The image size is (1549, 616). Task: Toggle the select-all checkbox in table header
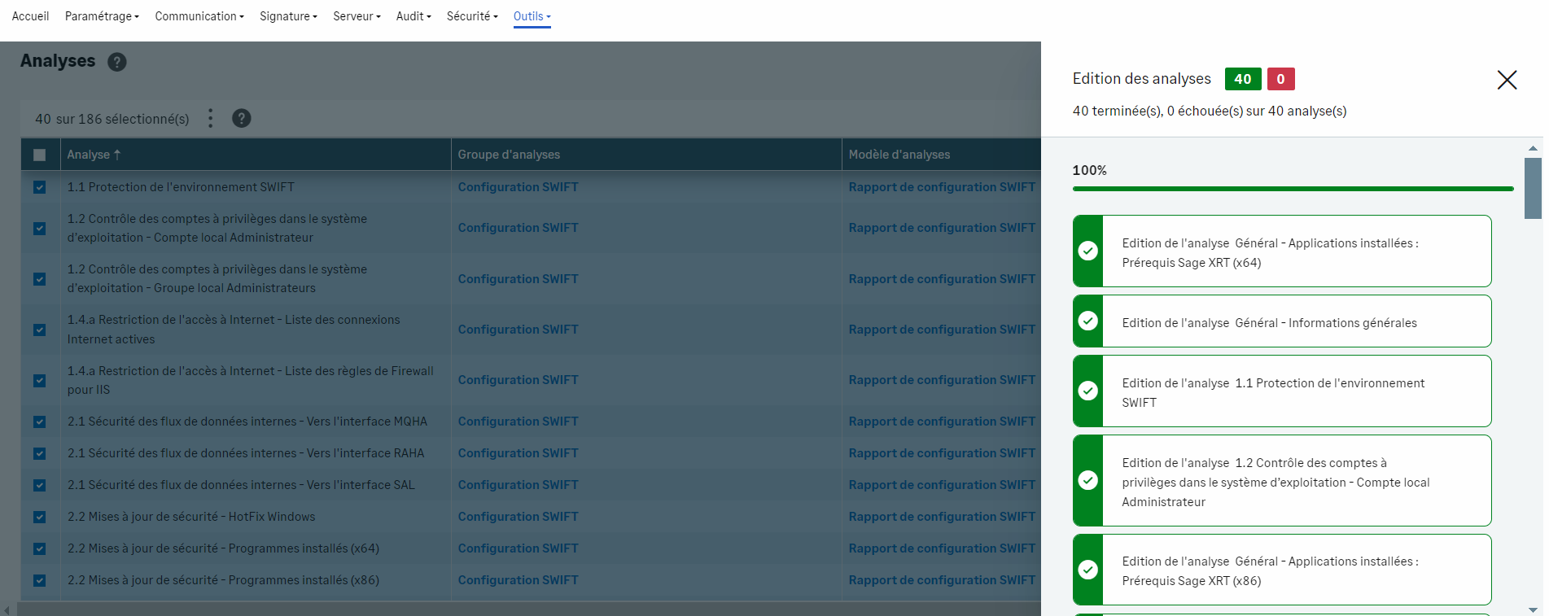[40, 155]
